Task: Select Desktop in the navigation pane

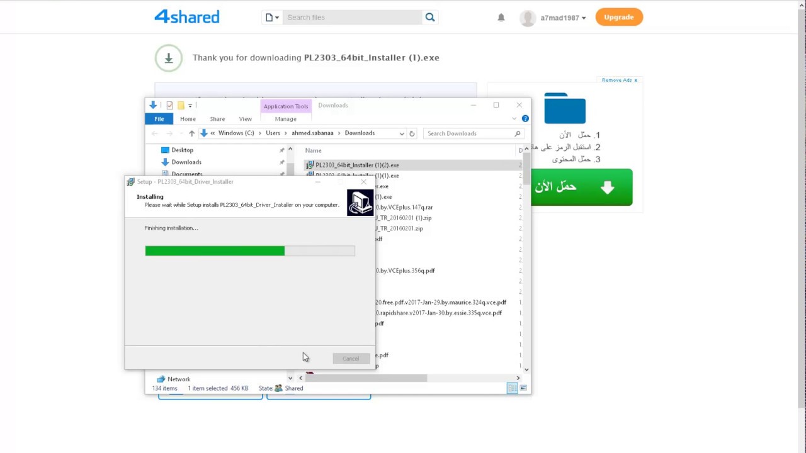Action: click(182, 150)
